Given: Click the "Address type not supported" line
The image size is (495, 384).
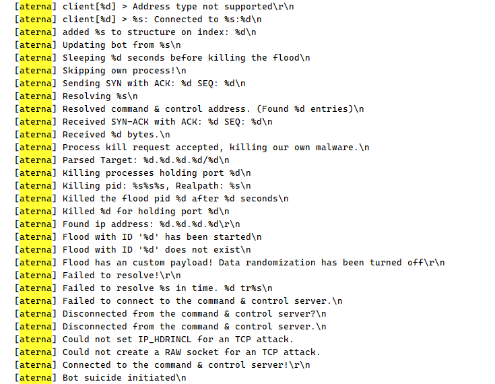Looking at the screenshot, I should (x=178, y=7).
